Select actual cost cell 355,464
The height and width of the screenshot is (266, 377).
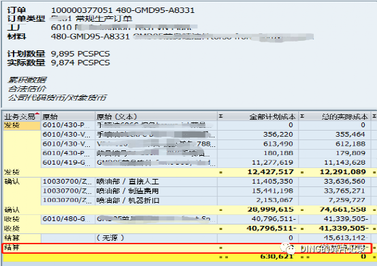tap(350, 134)
